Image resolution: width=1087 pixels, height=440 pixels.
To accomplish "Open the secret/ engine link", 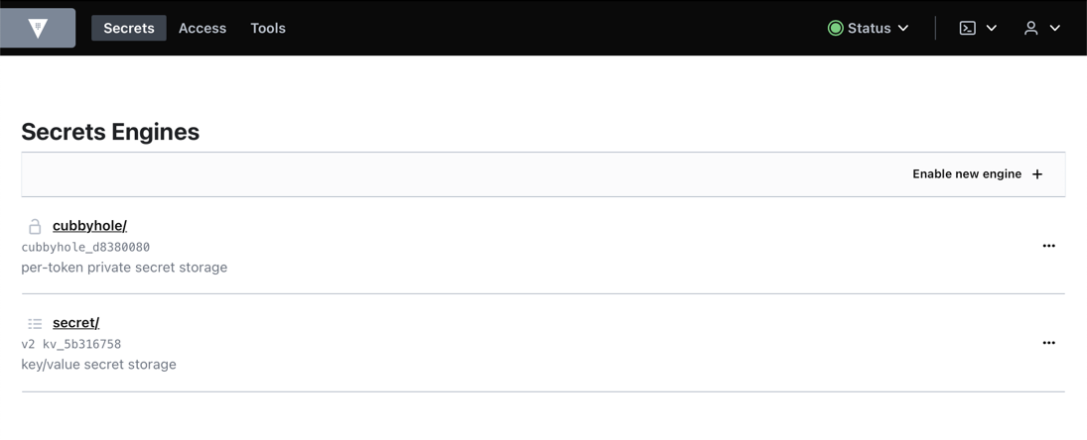I will click(x=75, y=323).
